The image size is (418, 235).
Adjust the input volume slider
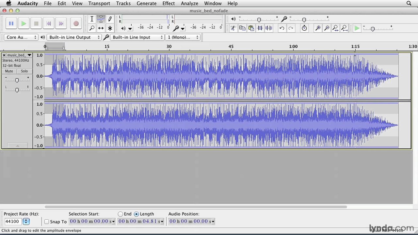(x=304, y=20)
